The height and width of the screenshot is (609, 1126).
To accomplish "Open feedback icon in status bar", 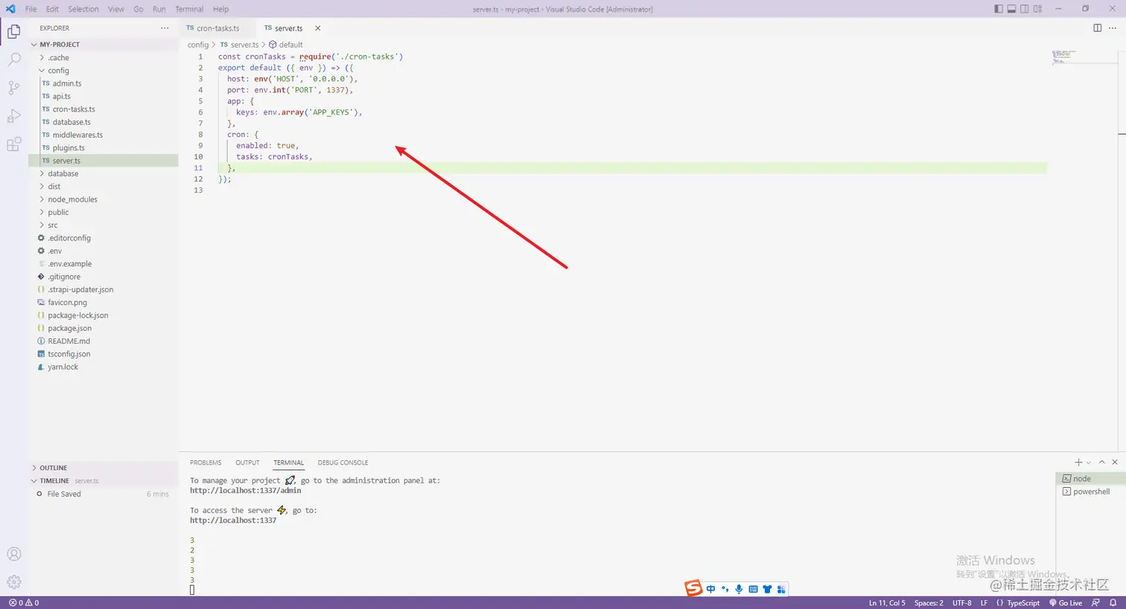I will click(x=1095, y=603).
